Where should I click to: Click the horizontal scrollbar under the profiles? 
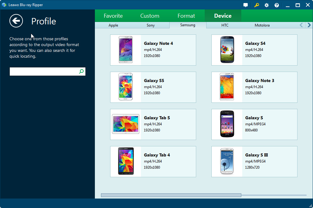pos(171,195)
